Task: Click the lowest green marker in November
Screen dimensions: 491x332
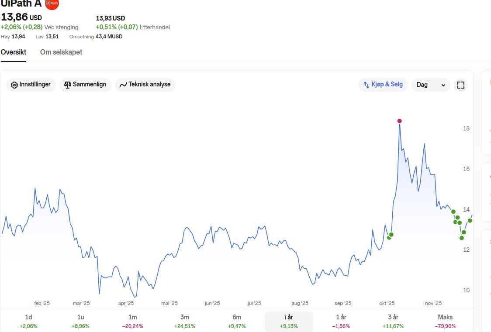Action: 462,238
